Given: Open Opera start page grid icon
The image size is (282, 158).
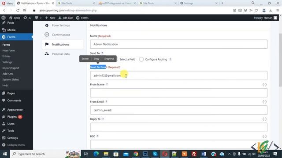Looking at the screenshot, I should tap(25, 11).
